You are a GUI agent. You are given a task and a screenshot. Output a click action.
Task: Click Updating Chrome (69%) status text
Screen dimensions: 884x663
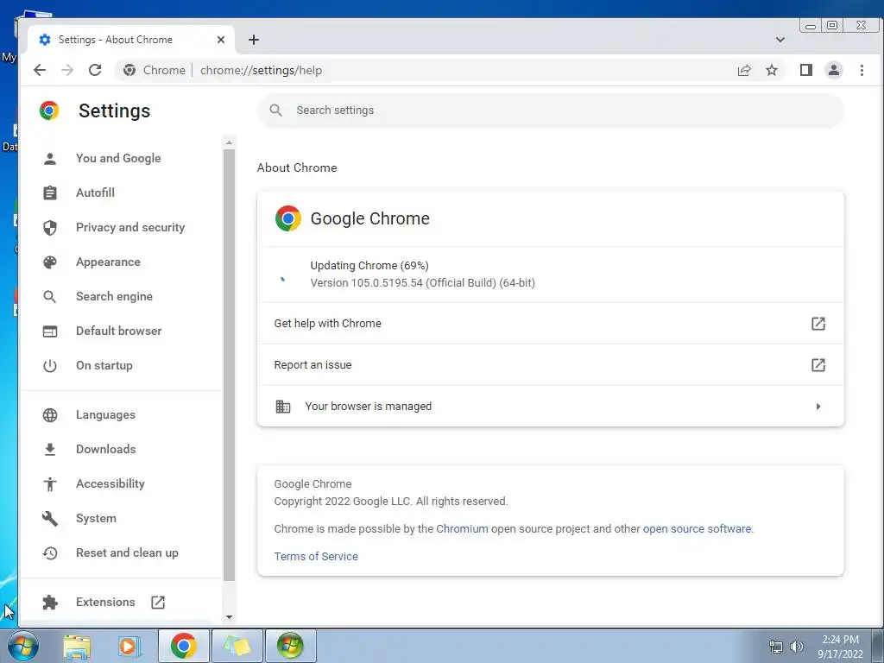[x=369, y=266]
